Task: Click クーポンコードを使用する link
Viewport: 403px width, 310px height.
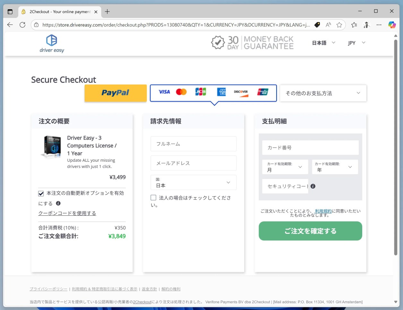Action: (x=67, y=213)
